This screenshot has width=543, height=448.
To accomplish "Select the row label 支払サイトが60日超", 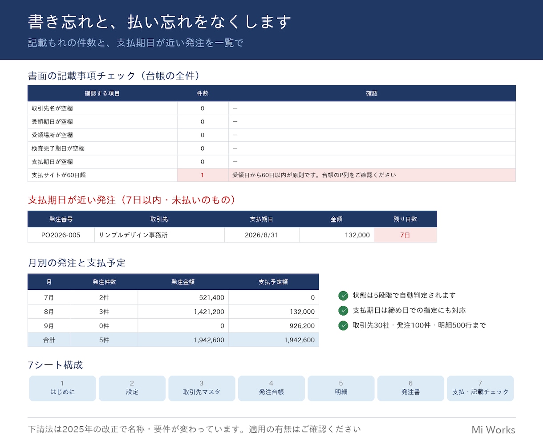I will tap(59, 175).
